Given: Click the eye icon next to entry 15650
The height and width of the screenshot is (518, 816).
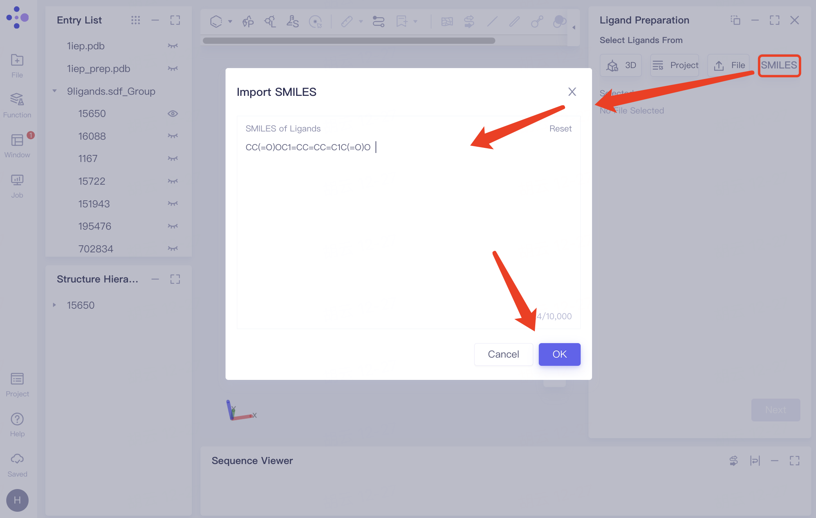Looking at the screenshot, I should coord(173,113).
